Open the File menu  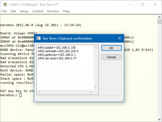tap(4, 11)
